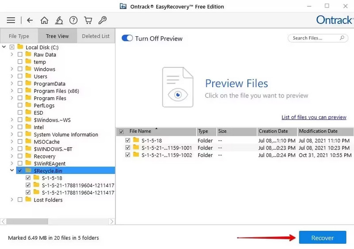
Task: Open the hamburger menu
Action: tap(11, 20)
